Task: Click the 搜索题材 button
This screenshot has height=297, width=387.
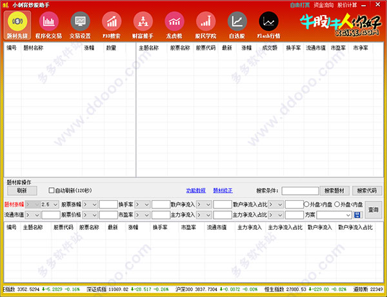Action: coord(334,190)
